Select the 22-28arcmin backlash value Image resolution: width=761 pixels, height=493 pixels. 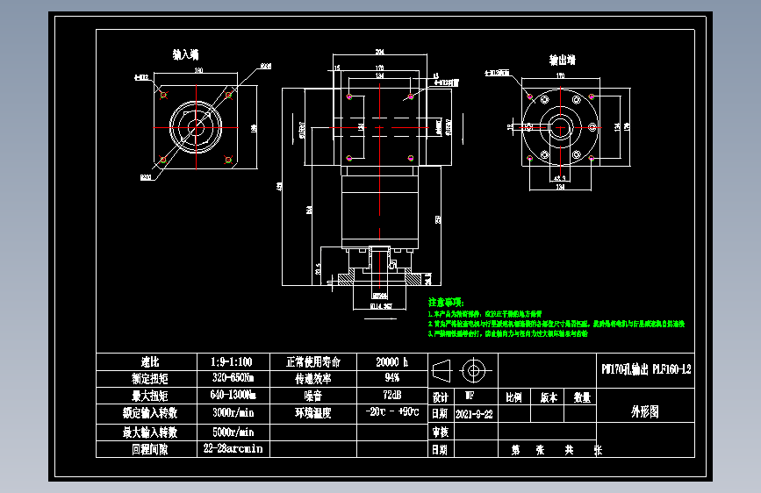[233, 449]
